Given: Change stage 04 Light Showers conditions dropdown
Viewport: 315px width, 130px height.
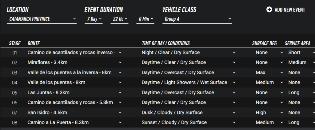Looking at the screenshot, I should 189,82.
